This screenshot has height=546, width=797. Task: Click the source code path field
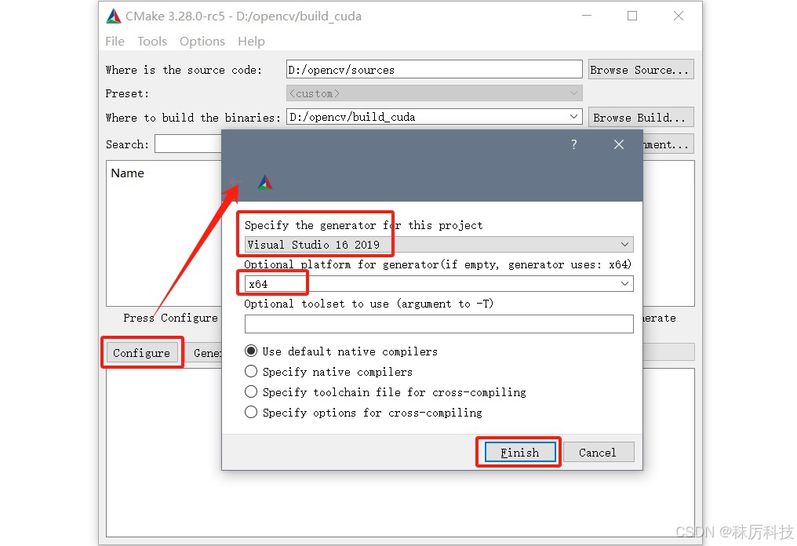[434, 70]
